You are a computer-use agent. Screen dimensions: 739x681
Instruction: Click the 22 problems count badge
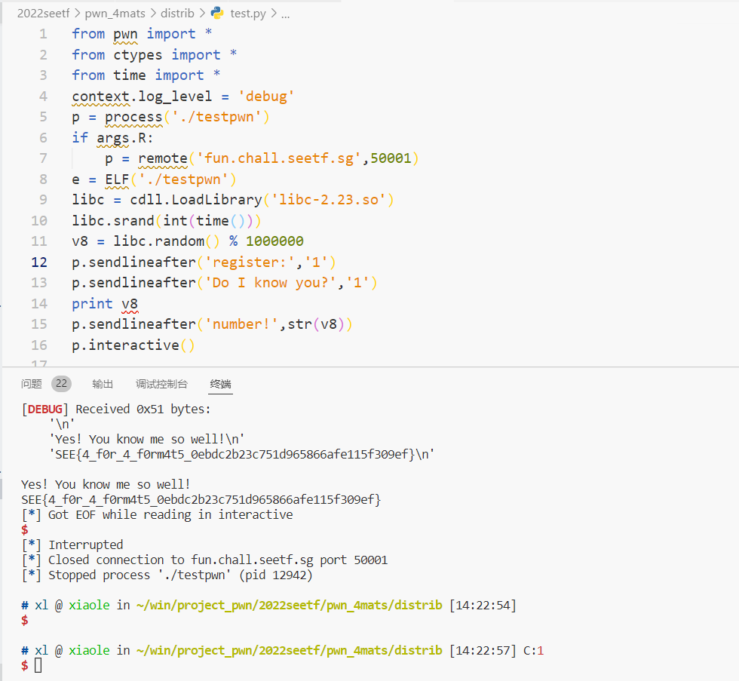point(61,384)
